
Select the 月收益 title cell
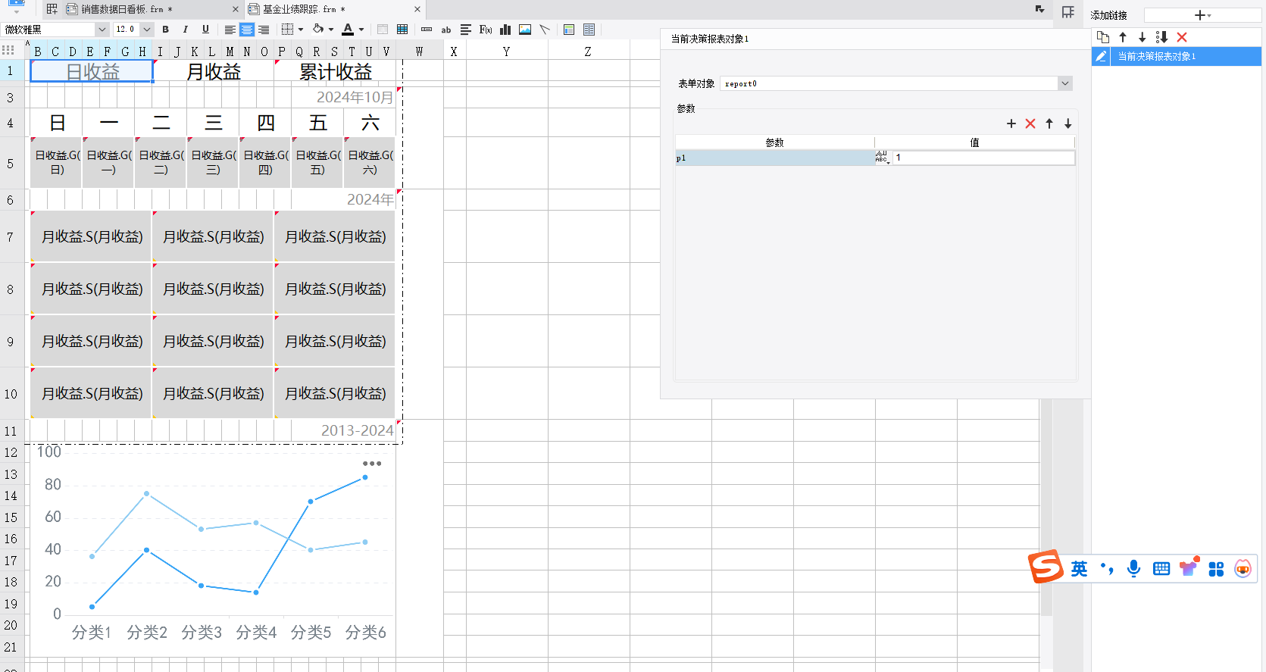(x=214, y=71)
